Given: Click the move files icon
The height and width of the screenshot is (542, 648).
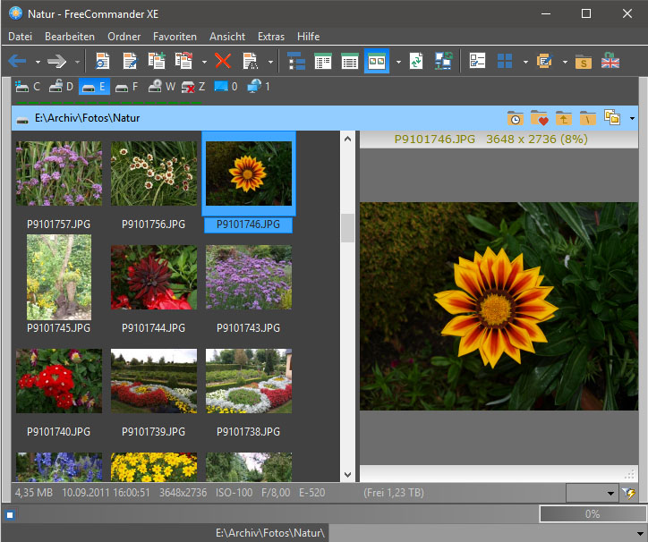Looking at the screenshot, I should click(x=184, y=61).
